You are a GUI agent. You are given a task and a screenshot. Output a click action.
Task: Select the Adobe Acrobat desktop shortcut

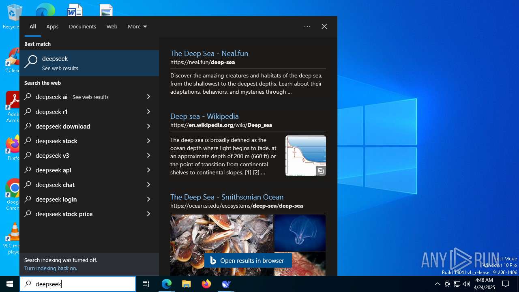click(12, 107)
